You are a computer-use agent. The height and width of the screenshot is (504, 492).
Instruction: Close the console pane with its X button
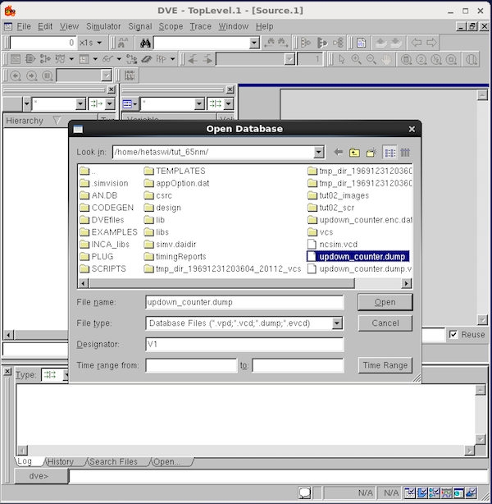pos(7,371)
